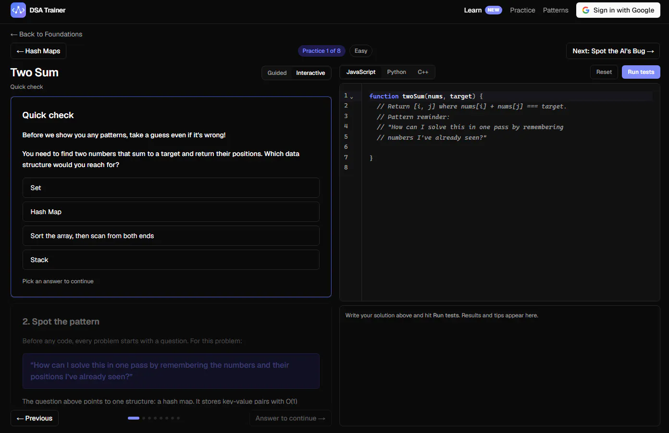Switch the editor to Python
Viewport: 669px width, 433px height.
click(x=396, y=72)
